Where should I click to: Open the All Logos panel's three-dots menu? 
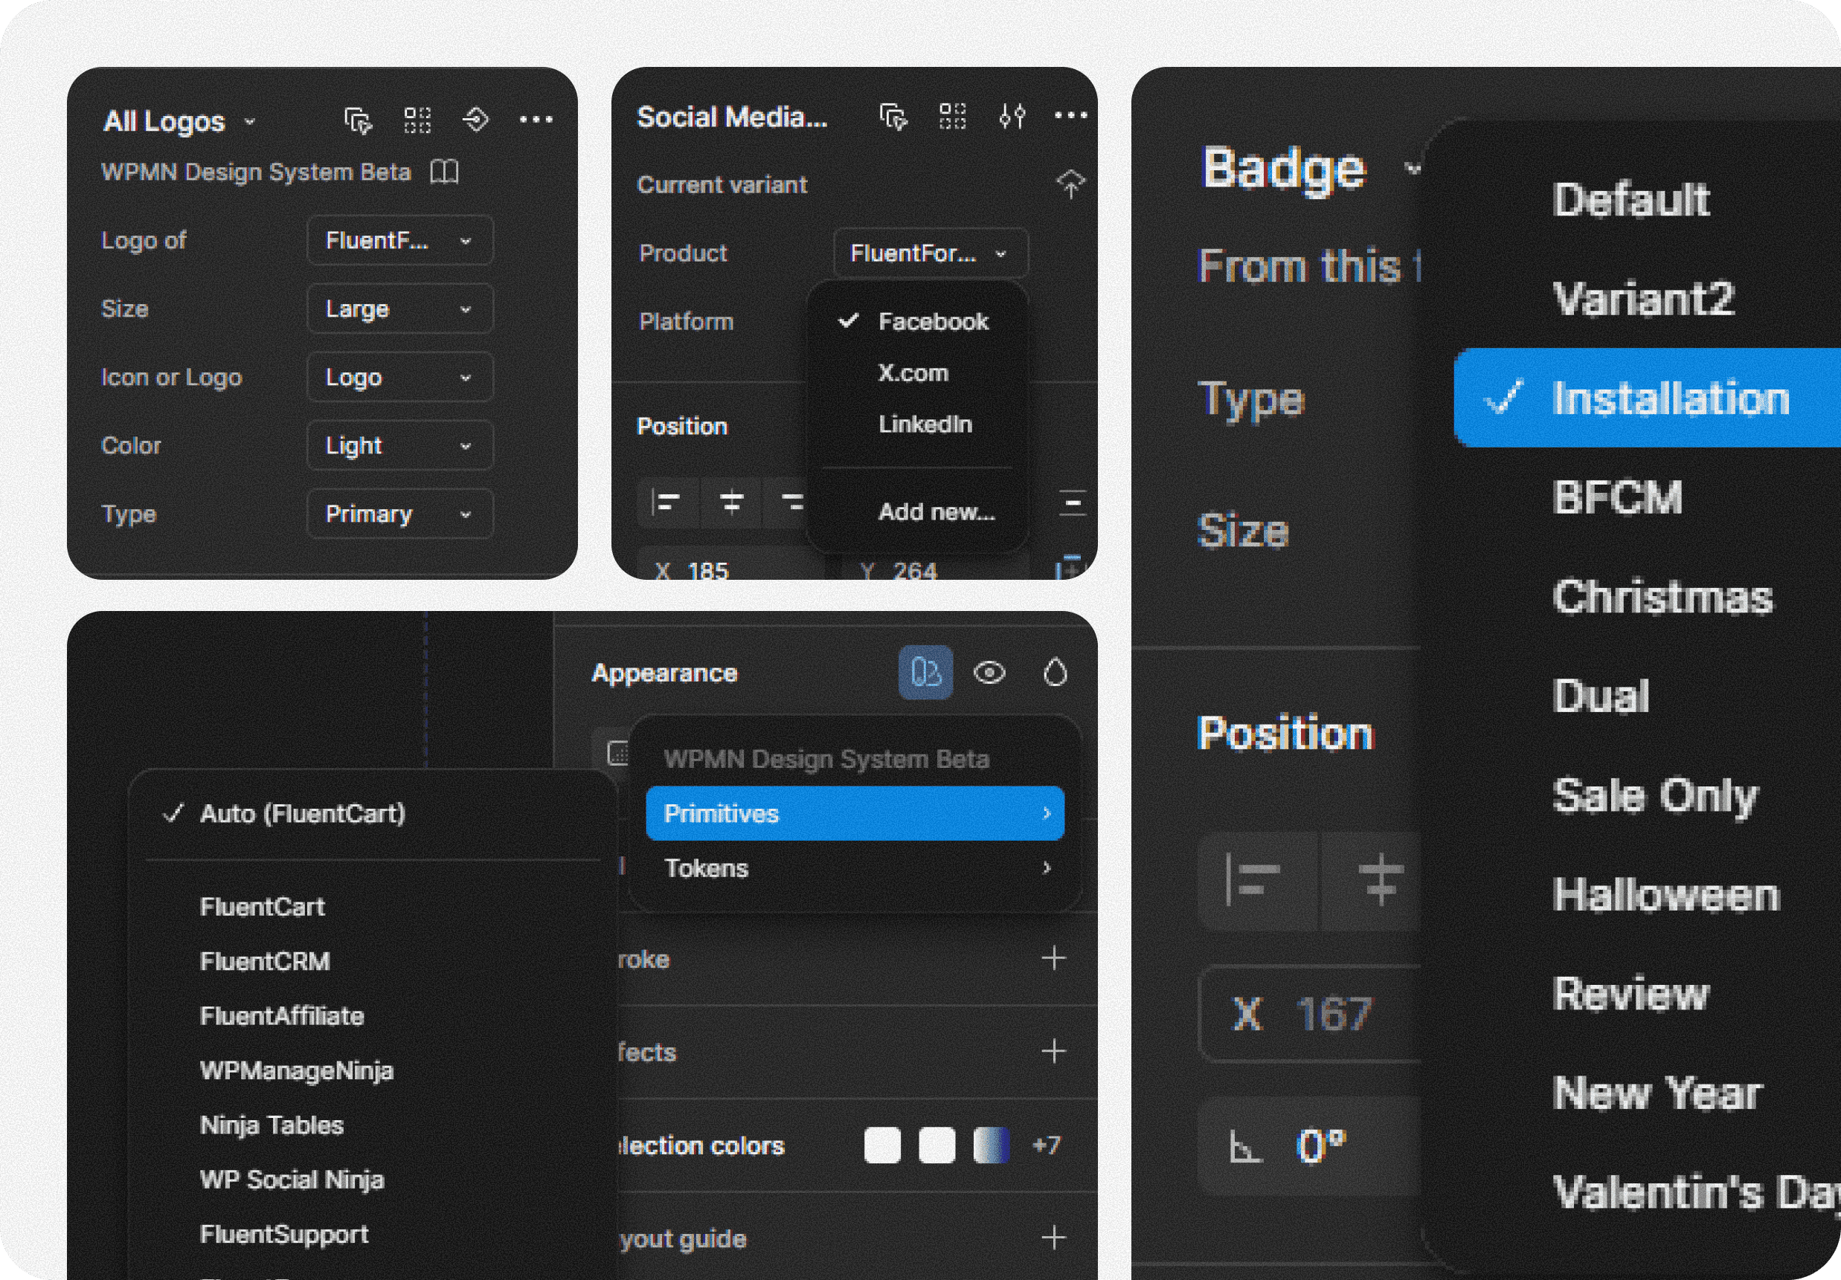536,120
